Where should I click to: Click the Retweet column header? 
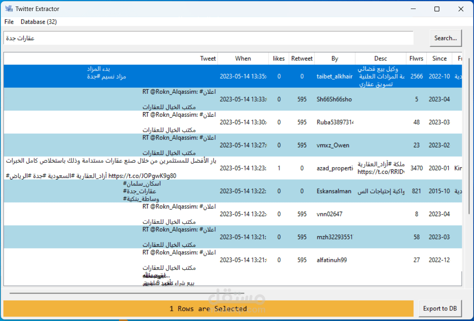point(302,59)
